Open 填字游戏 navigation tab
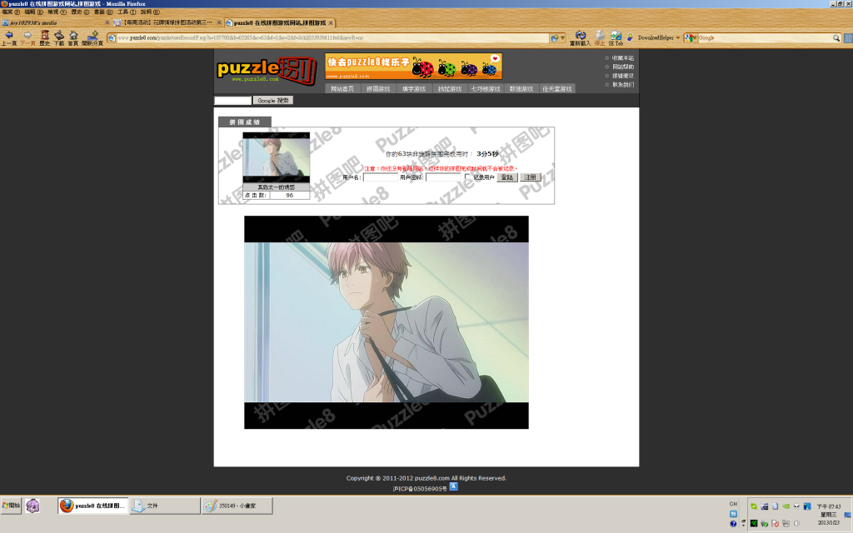The width and height of the screenshot is (853, 533). point(414,88)
